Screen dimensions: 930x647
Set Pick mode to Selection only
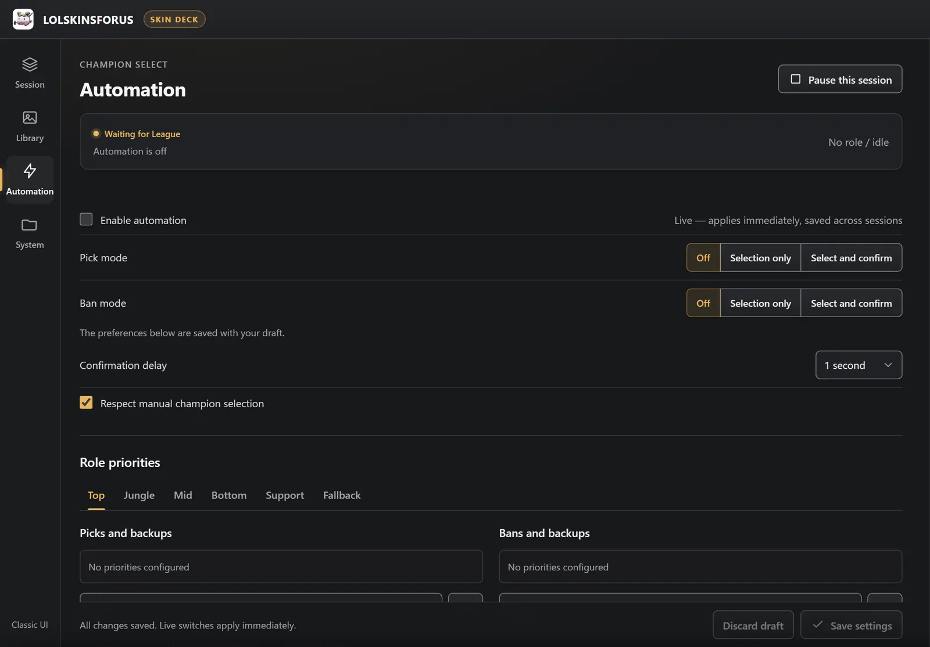(x=760, y=257)
